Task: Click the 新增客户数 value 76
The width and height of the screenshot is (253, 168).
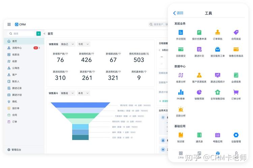Action: click(60, 60)
